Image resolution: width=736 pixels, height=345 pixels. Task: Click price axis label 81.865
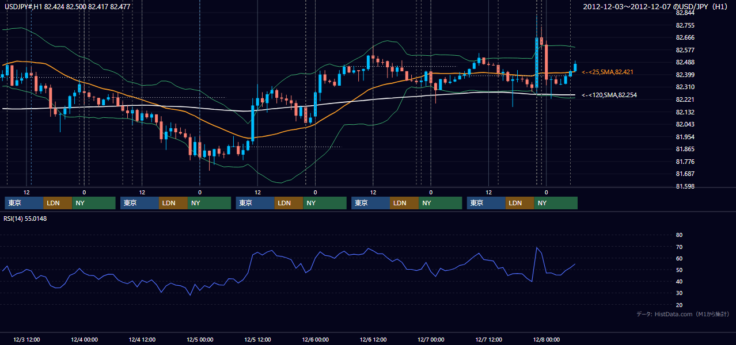pos(685,149)
